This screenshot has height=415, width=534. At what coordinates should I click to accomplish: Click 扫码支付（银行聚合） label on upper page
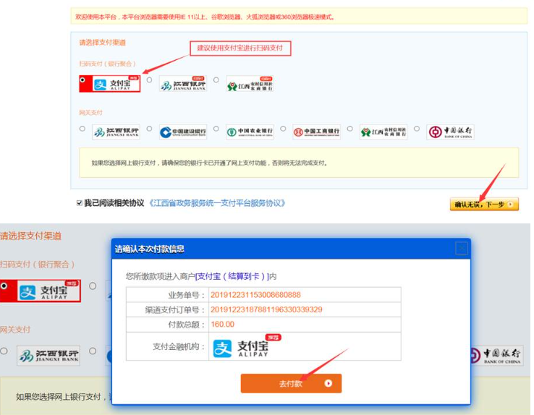click(108, 64)
